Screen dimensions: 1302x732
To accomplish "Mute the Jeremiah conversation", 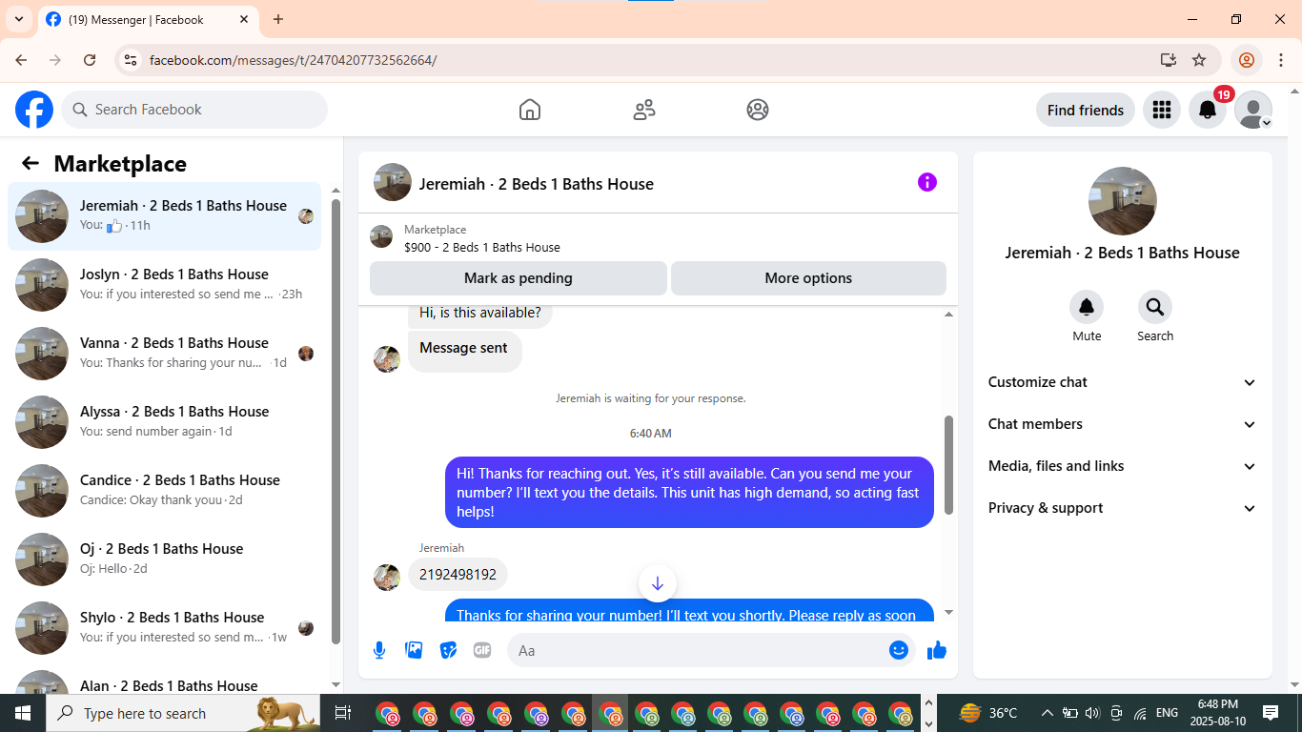I will [1087, 307].
